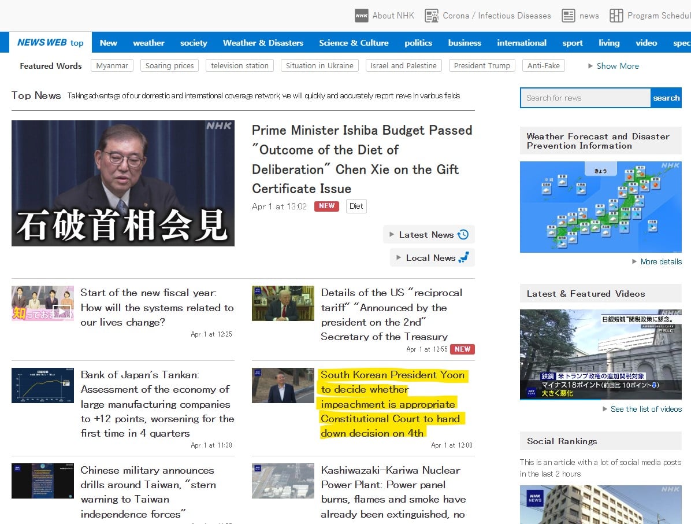
Task: Expand More details under the weather map
Action: pos(657,261)
